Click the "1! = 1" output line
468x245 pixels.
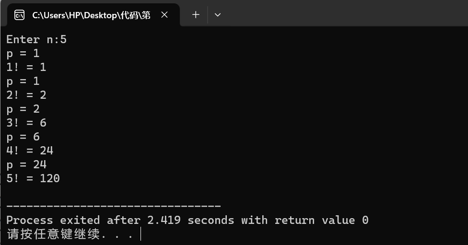(x=26, y=67)
